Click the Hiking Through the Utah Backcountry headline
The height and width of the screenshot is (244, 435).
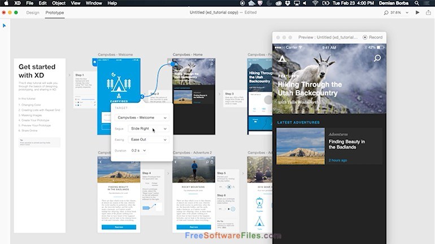(x=310, y=88)
